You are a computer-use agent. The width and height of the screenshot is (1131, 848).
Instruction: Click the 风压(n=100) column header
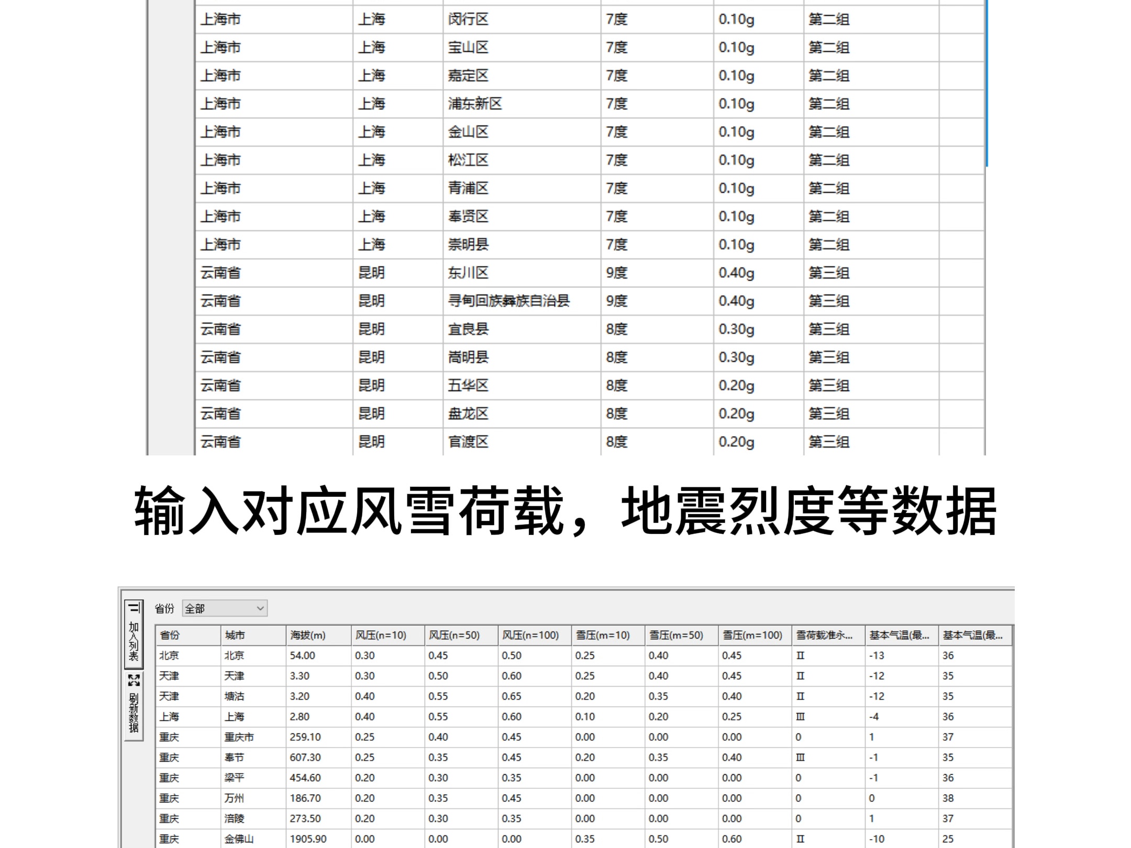[535, 635]
